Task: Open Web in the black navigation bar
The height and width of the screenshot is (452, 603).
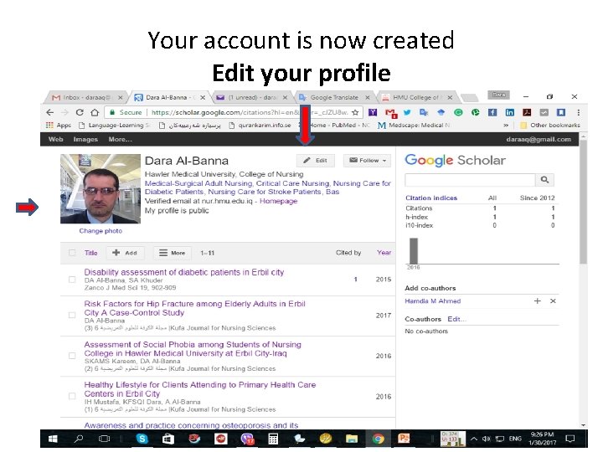Action: click(56, 139)
